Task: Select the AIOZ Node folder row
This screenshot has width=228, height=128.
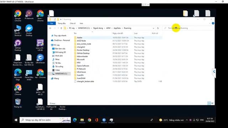Action: [118, 41]
